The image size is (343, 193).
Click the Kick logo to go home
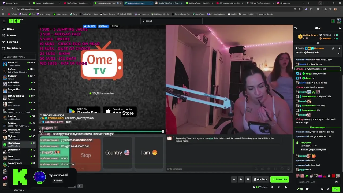click(14, 21)
